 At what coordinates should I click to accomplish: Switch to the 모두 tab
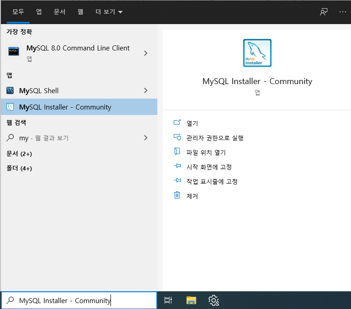[x=18, y=12]
